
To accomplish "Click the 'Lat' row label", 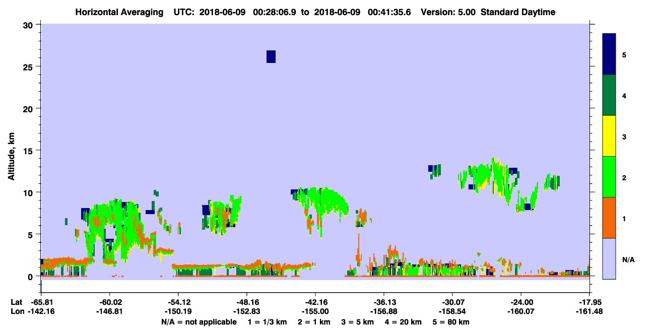I will tap(16, 302).
